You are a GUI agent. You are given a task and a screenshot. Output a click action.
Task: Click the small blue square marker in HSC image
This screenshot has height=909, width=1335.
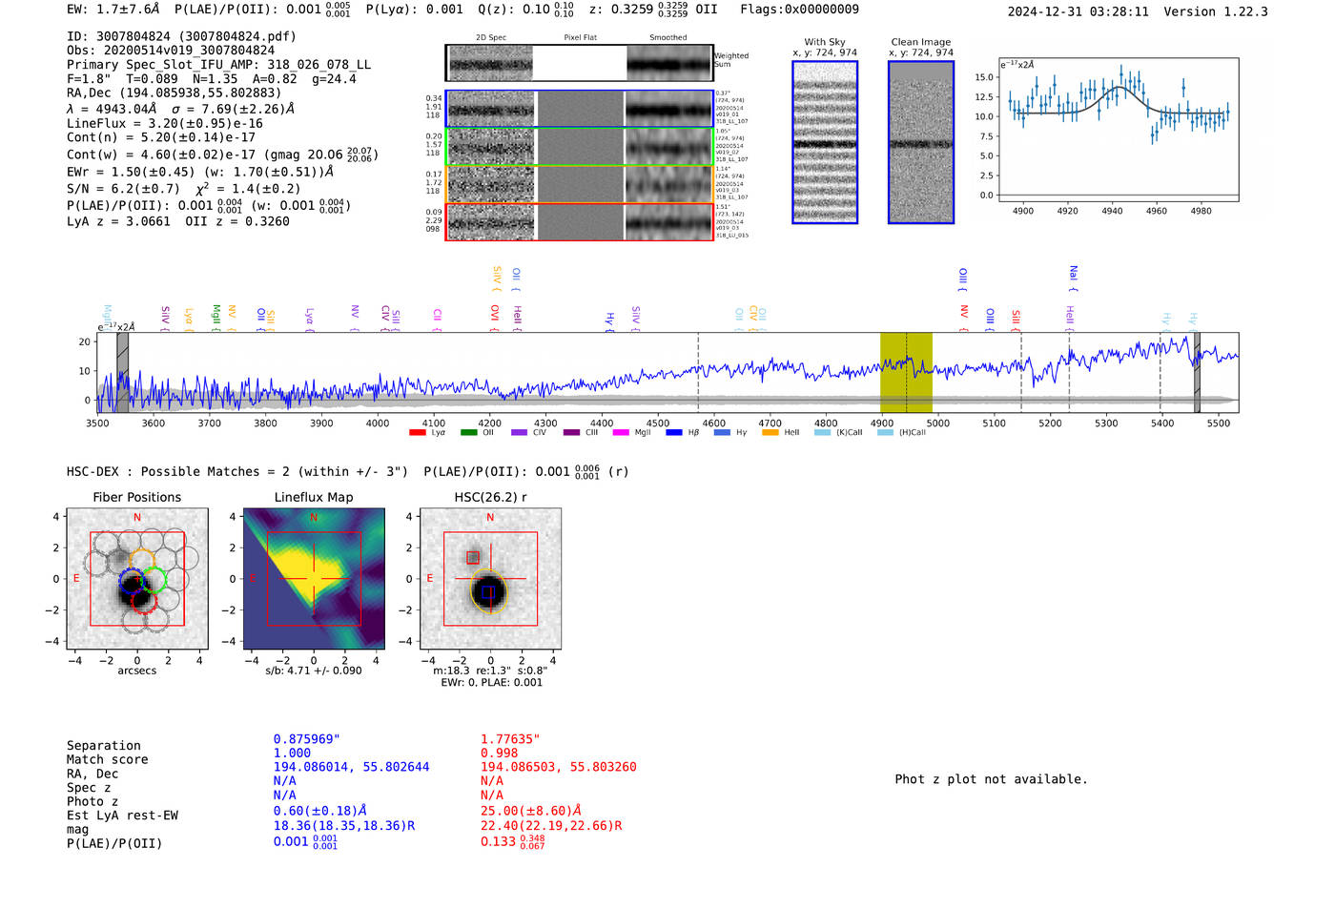[488, 591]
